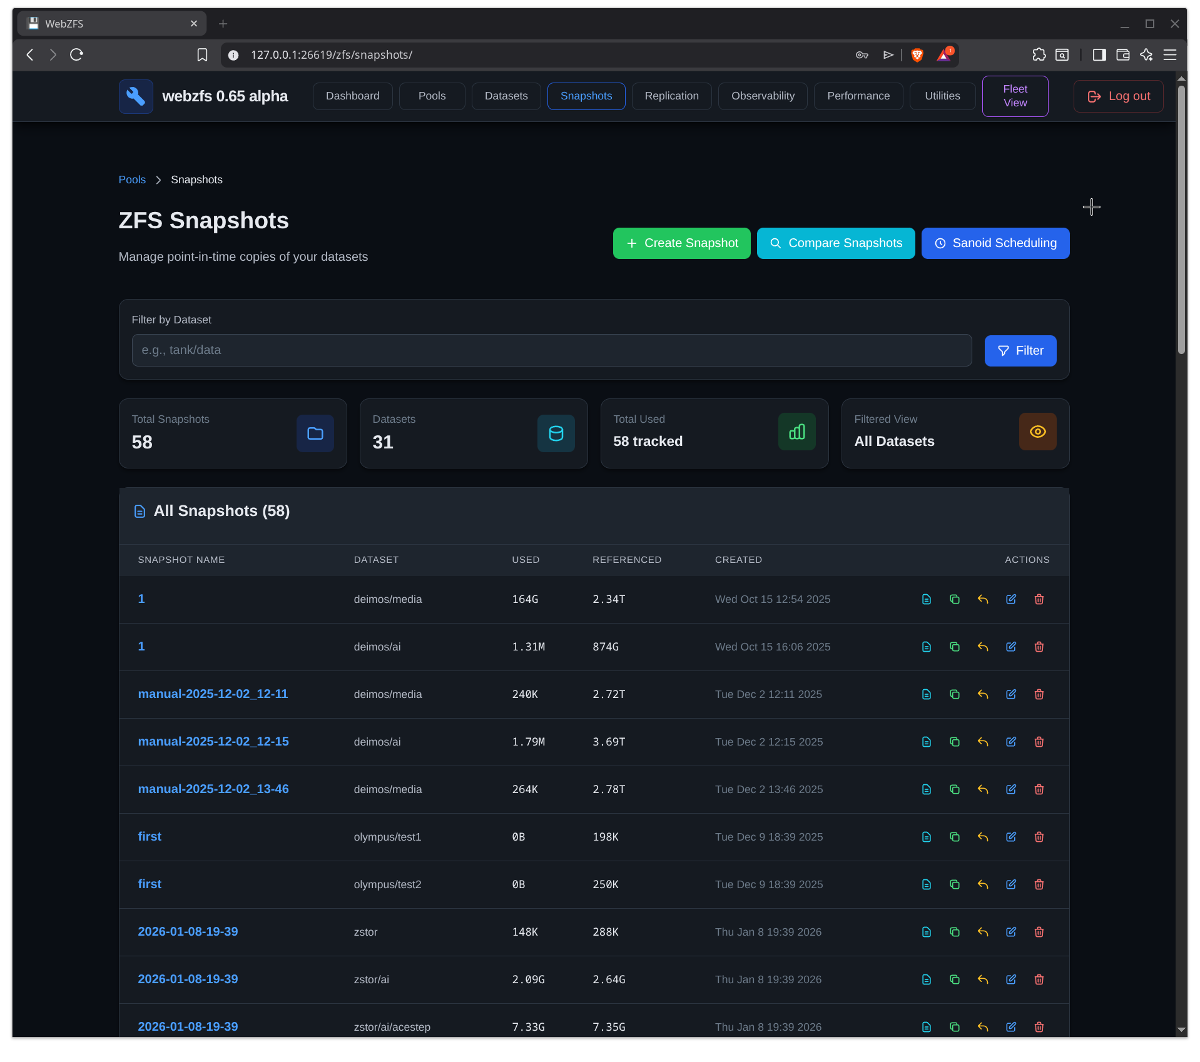Click the Filter by Dataset input field

pos(551,350)
